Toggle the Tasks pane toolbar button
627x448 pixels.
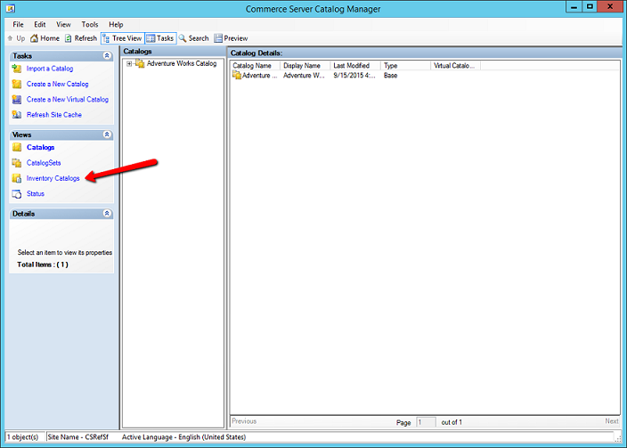[161, 38]
